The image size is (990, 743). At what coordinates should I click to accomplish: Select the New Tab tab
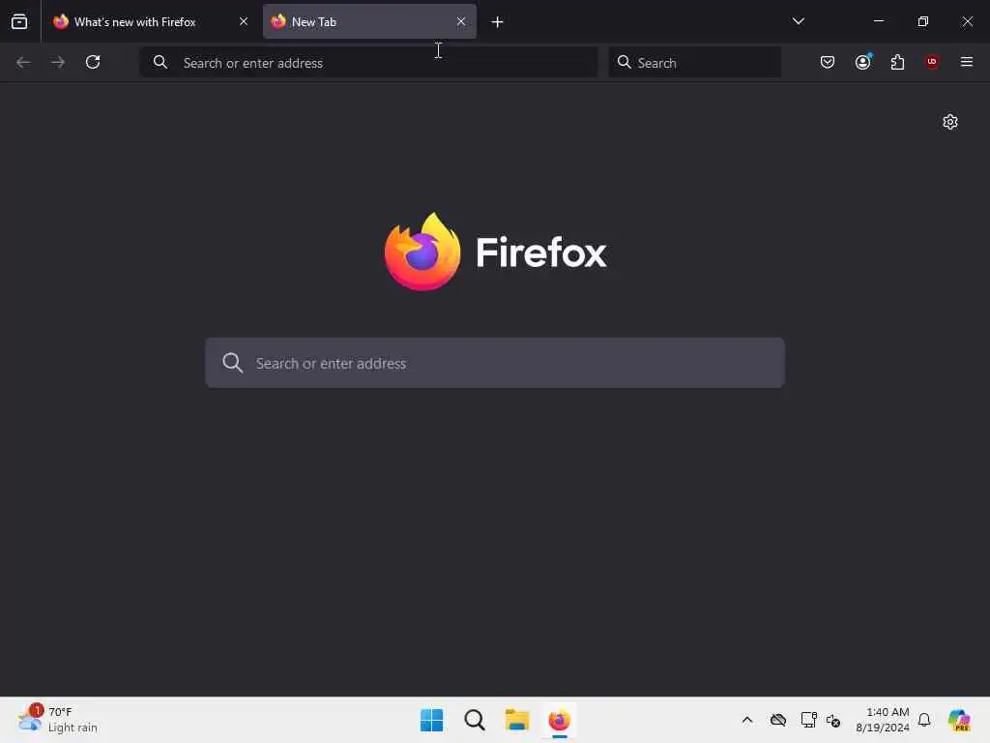tap(369, 21)
